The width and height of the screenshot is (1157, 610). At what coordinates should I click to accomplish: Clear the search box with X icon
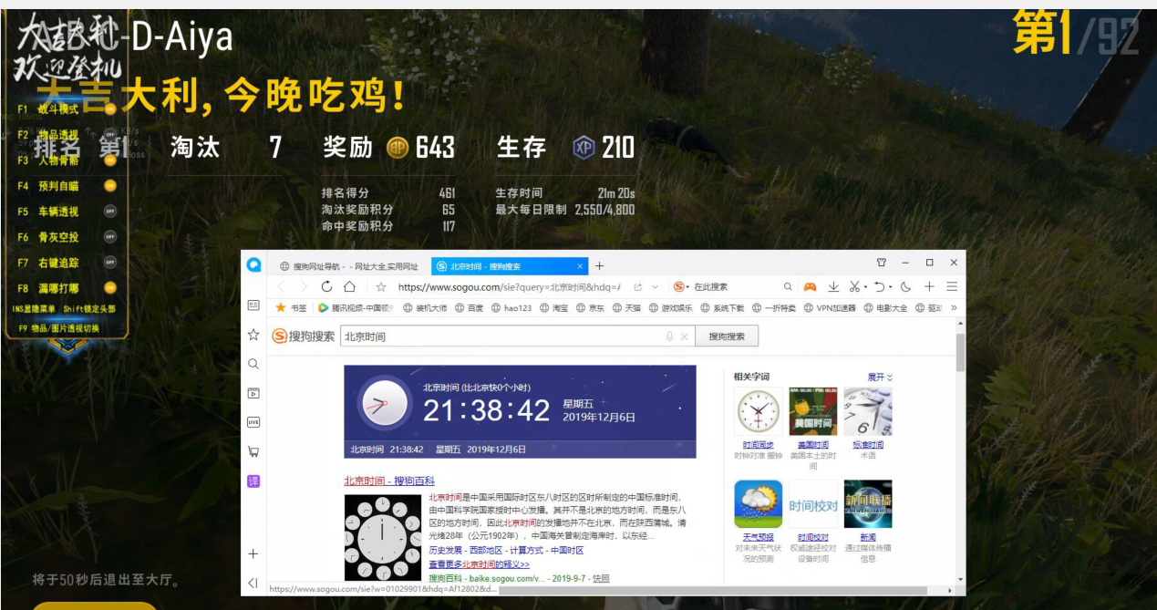pyautogui.click(x=685, y=336)
